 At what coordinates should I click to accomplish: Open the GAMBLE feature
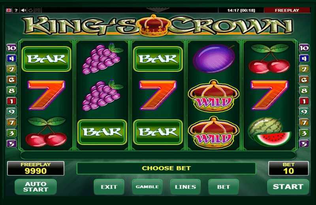(x=147, y=187)
